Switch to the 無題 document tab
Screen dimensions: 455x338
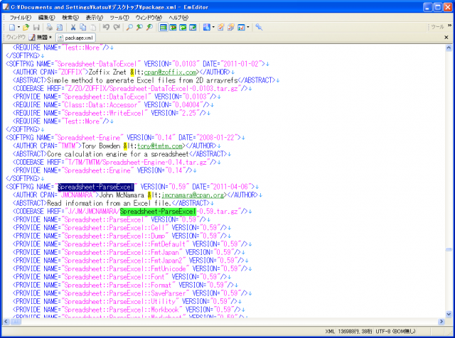[x=41, y=38]
